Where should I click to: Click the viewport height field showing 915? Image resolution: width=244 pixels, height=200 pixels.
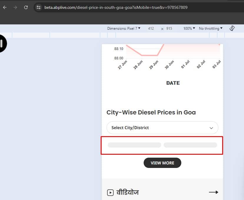coord(169,29)
